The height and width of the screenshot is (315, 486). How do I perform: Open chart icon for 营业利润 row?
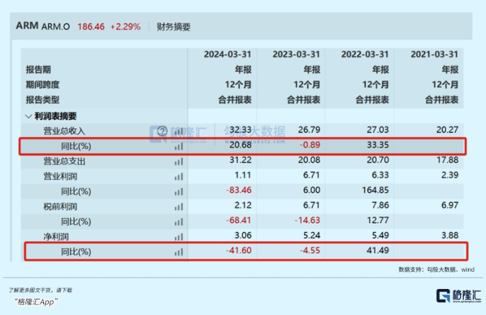[x=179, y=177]
